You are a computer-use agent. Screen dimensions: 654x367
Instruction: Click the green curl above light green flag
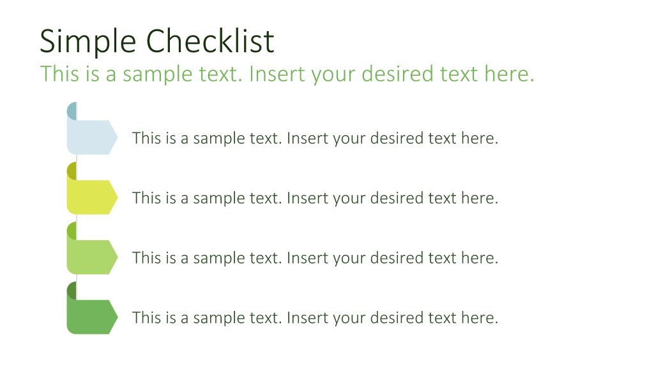(72, 231)
